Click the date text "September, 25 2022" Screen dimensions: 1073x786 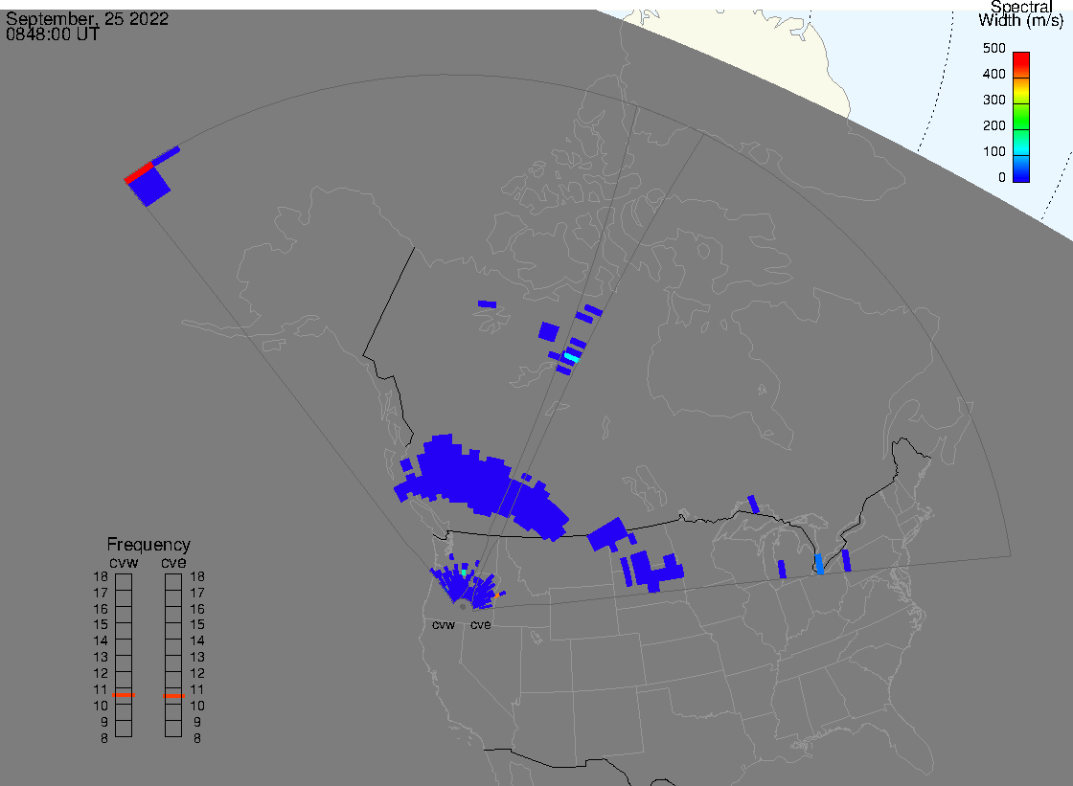87,18
